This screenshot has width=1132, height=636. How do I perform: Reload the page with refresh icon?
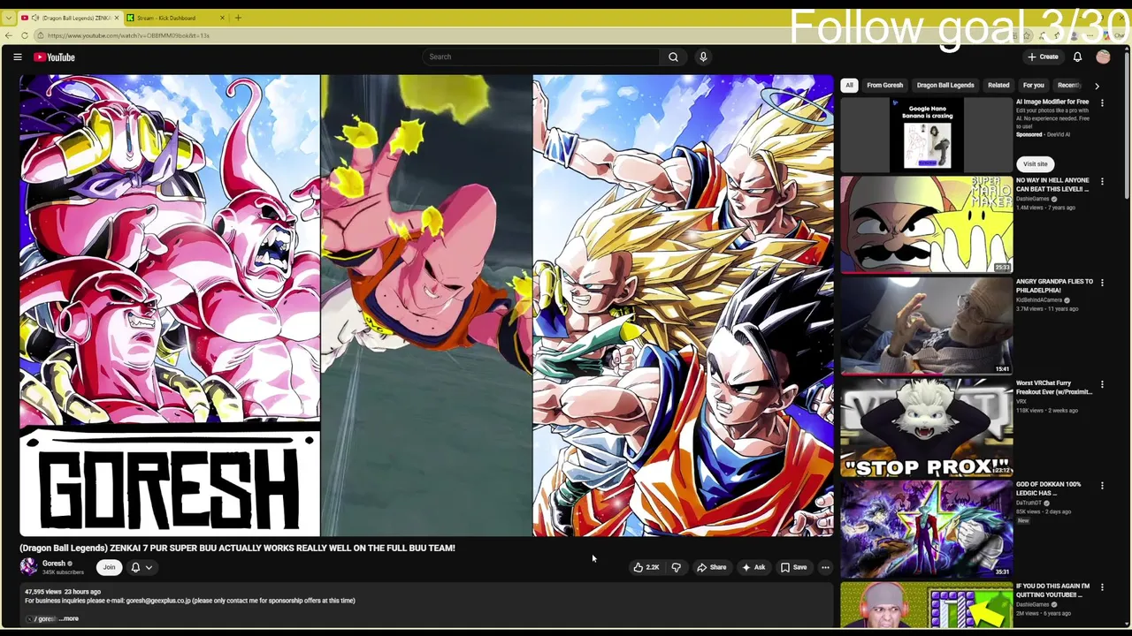tap(25, 35)
